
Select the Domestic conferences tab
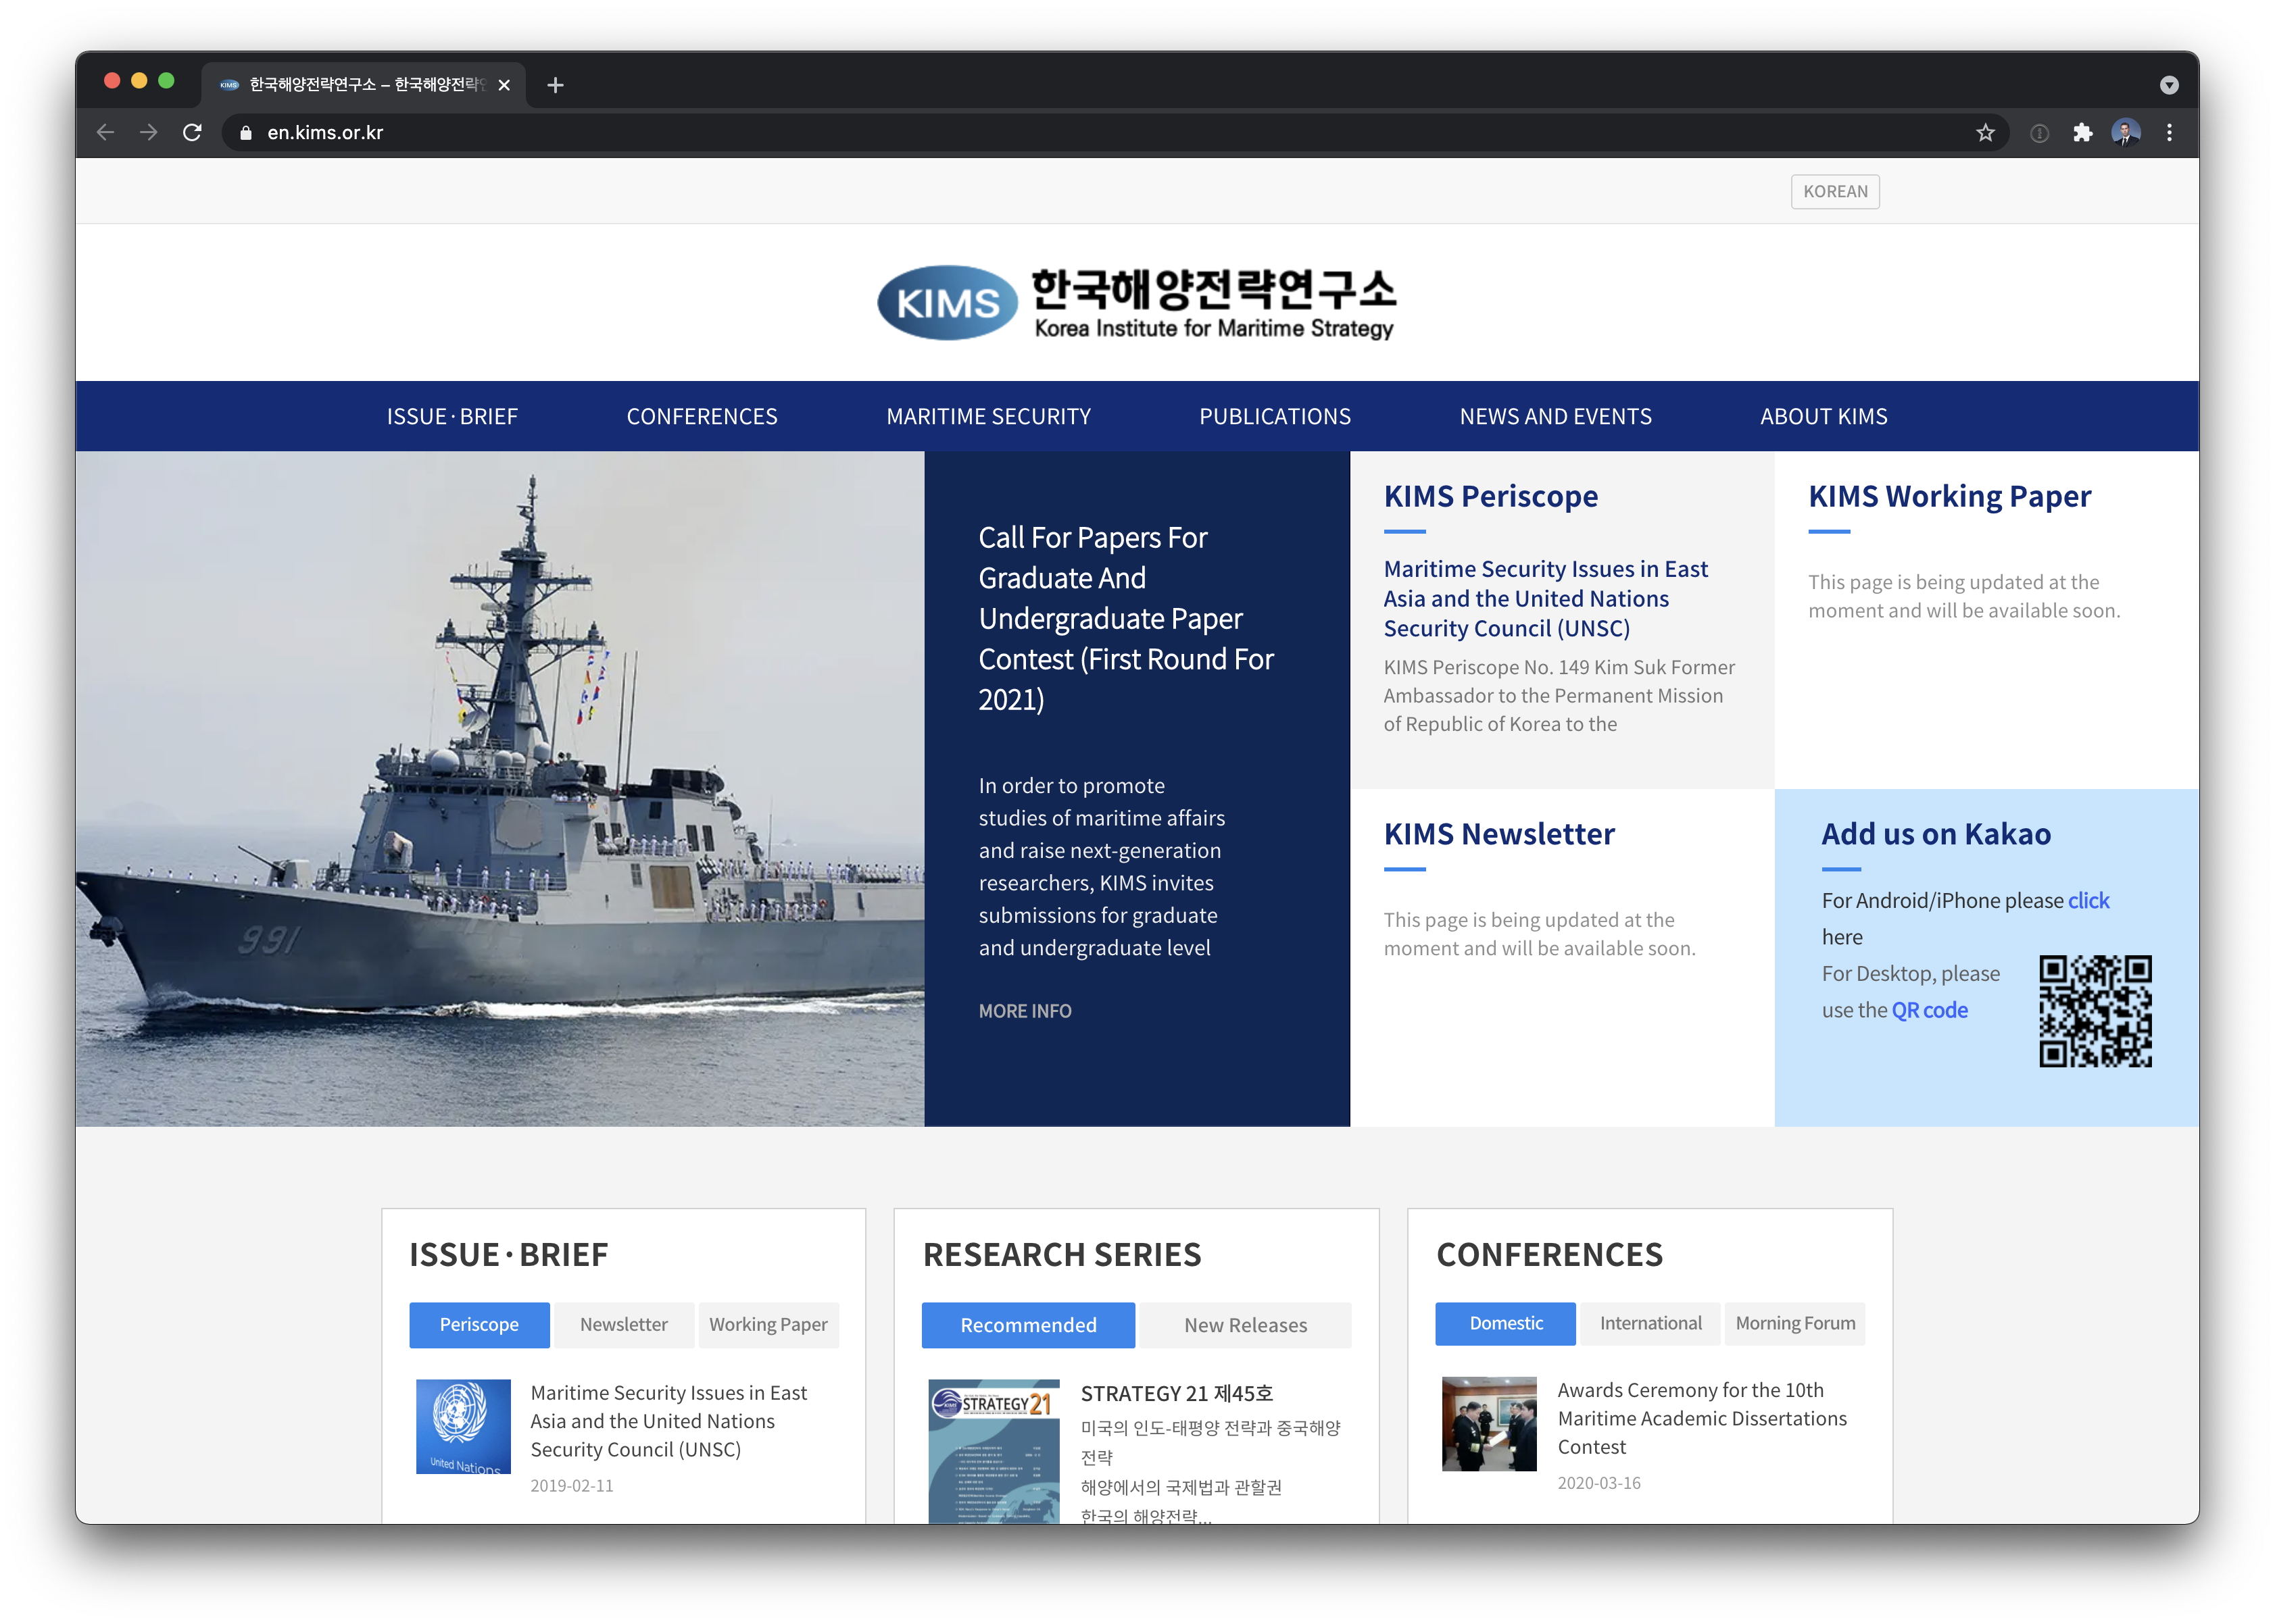1506,1324
